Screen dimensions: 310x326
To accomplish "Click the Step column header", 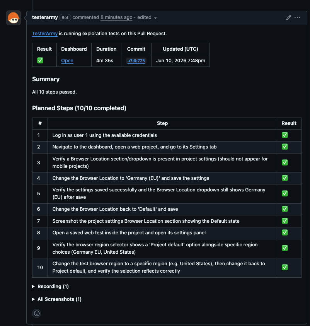I will (162, 123).
